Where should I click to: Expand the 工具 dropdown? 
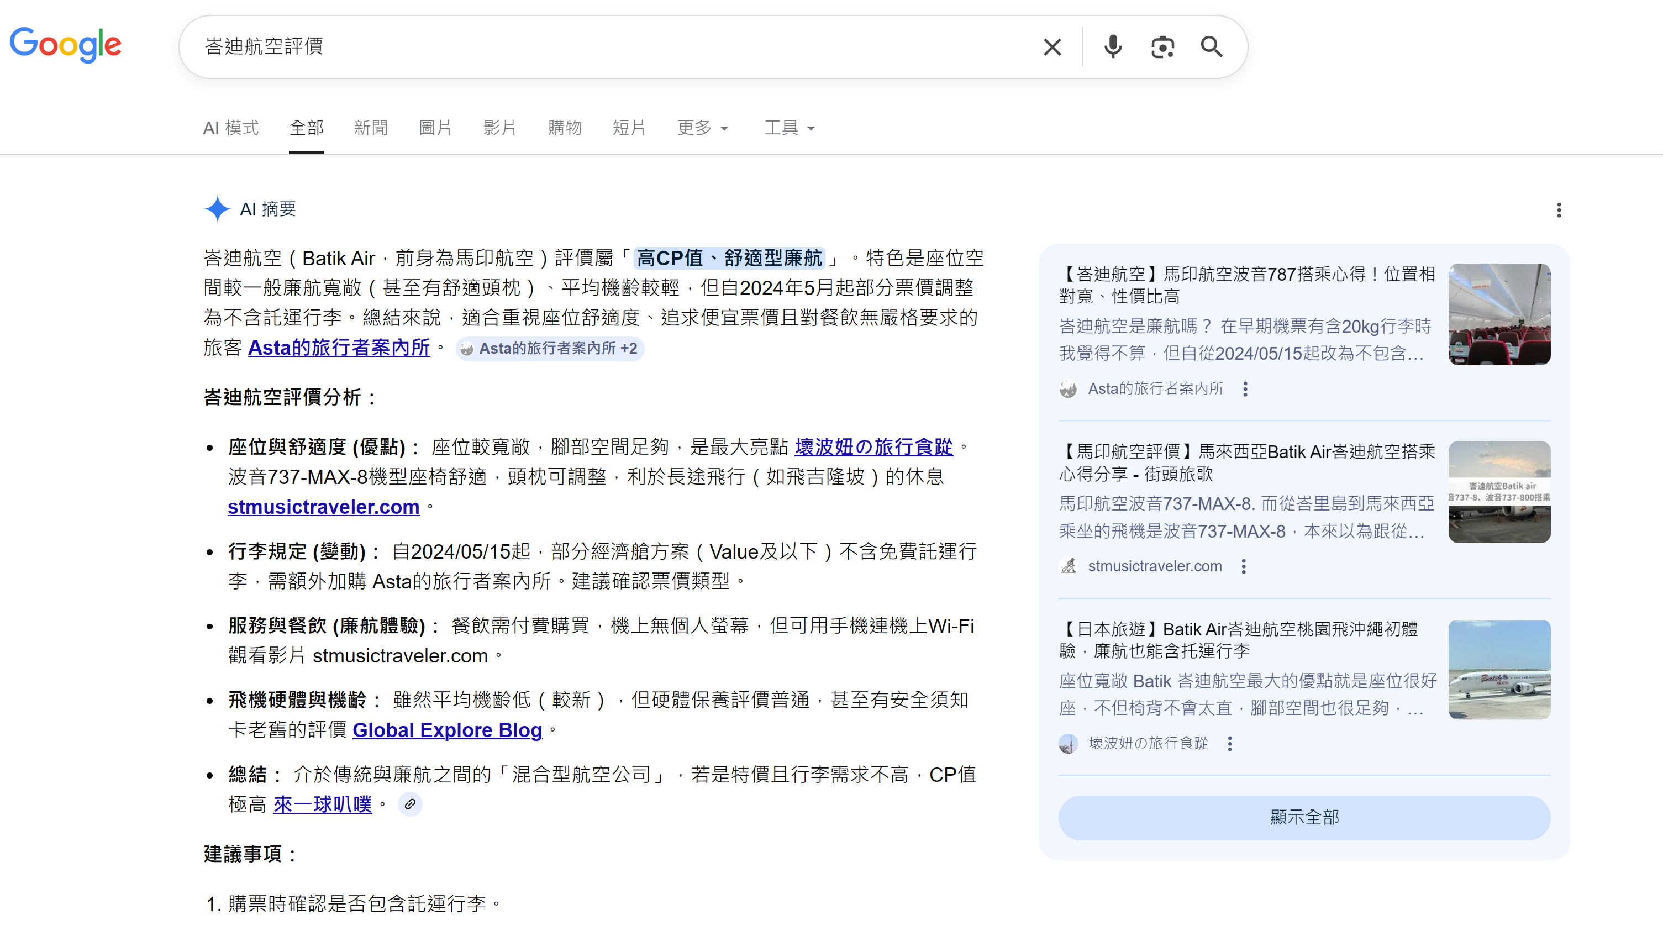pyautogui.click(x=789, y=128)
